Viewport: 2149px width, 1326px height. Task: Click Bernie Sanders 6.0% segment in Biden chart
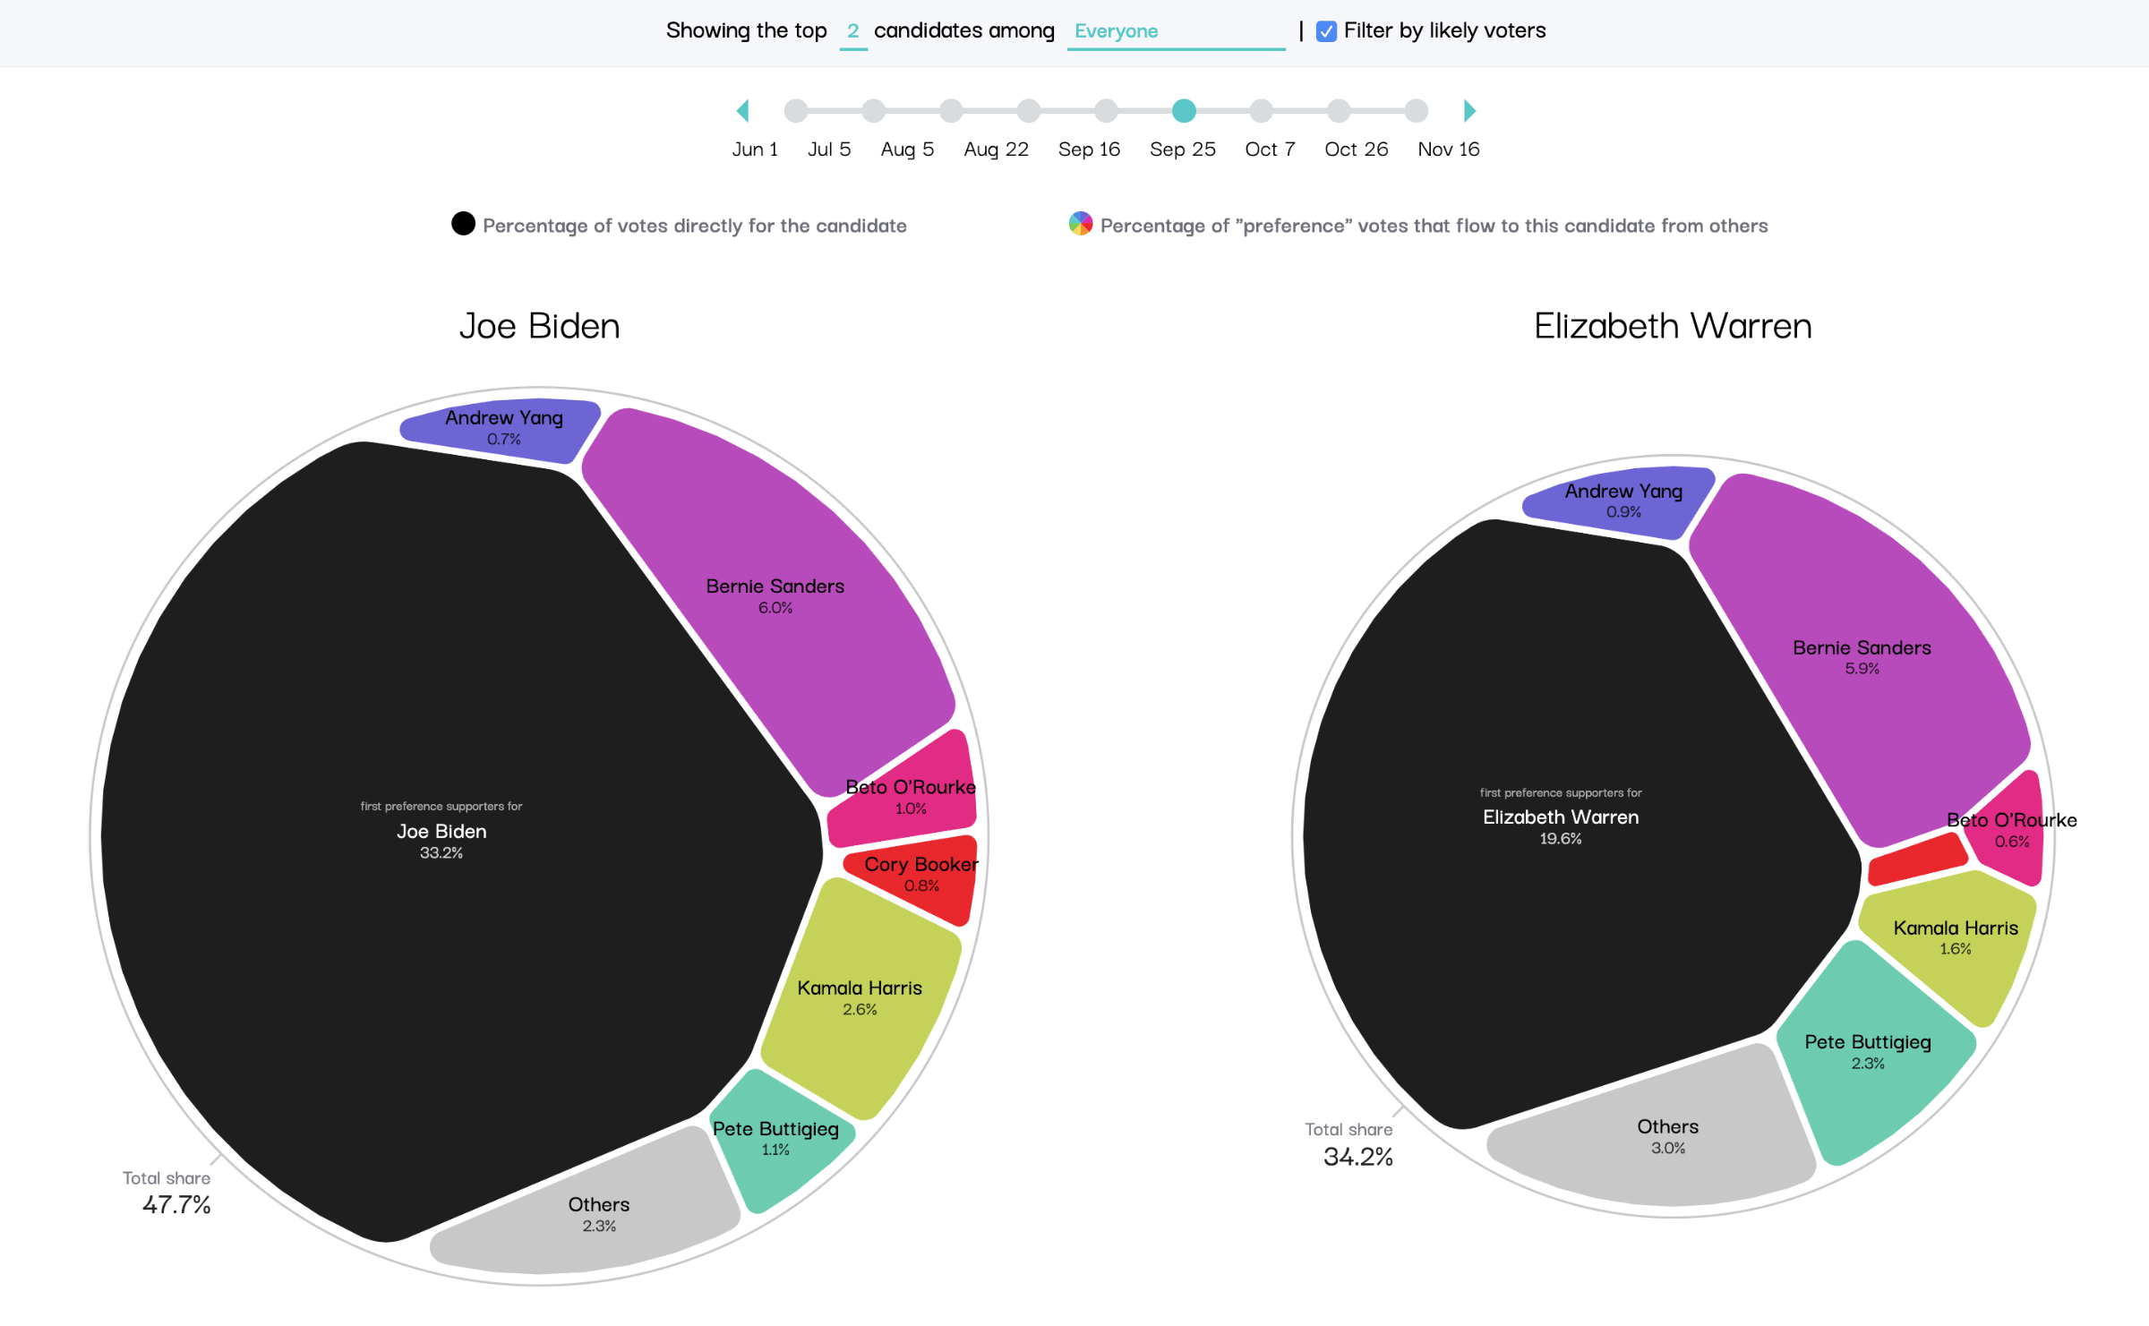tap(775, 595)
